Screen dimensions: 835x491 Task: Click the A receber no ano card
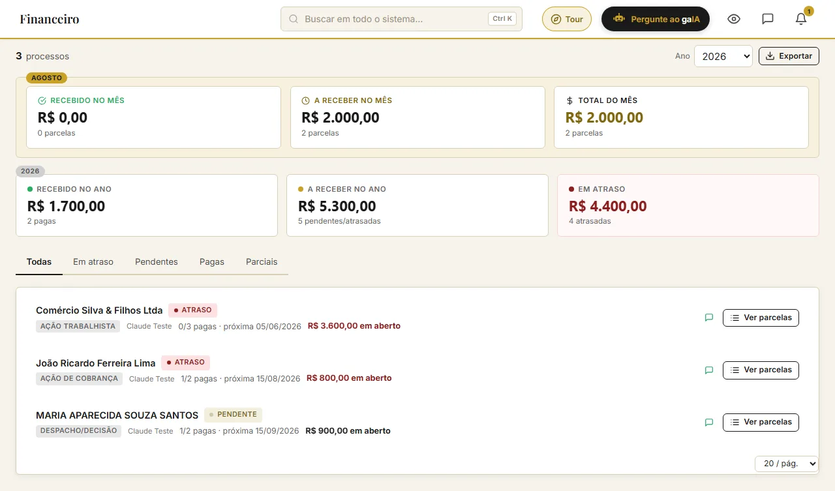click(x=417, y=205)
